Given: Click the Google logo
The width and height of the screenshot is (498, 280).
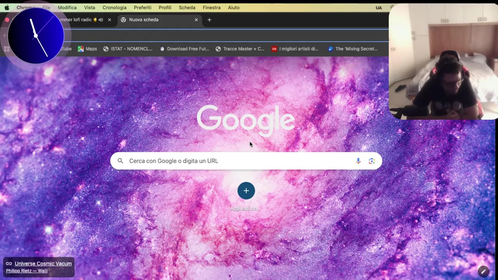Looking at the screenshot, I should tap(246, 121).
